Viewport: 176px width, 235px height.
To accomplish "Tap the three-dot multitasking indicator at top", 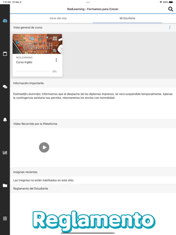I will click(x=88, y=2).
